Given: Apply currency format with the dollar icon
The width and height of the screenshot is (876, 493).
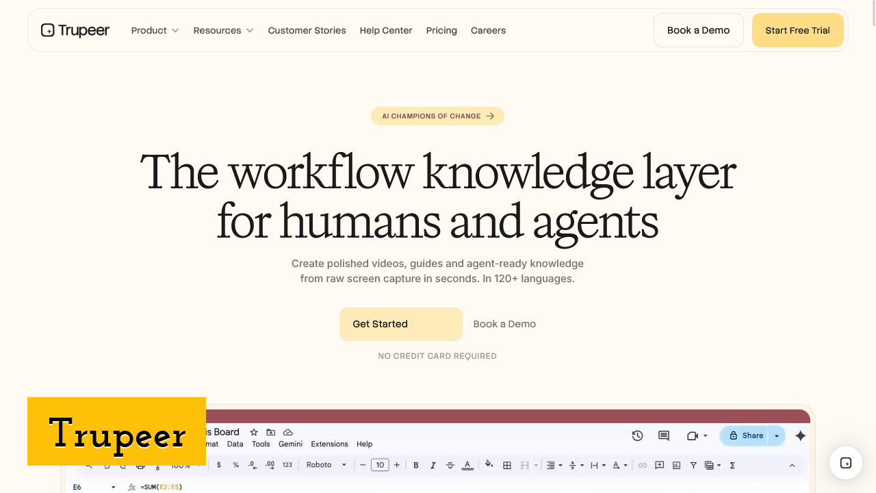Looking at the screenshot, I should point(219,465).
